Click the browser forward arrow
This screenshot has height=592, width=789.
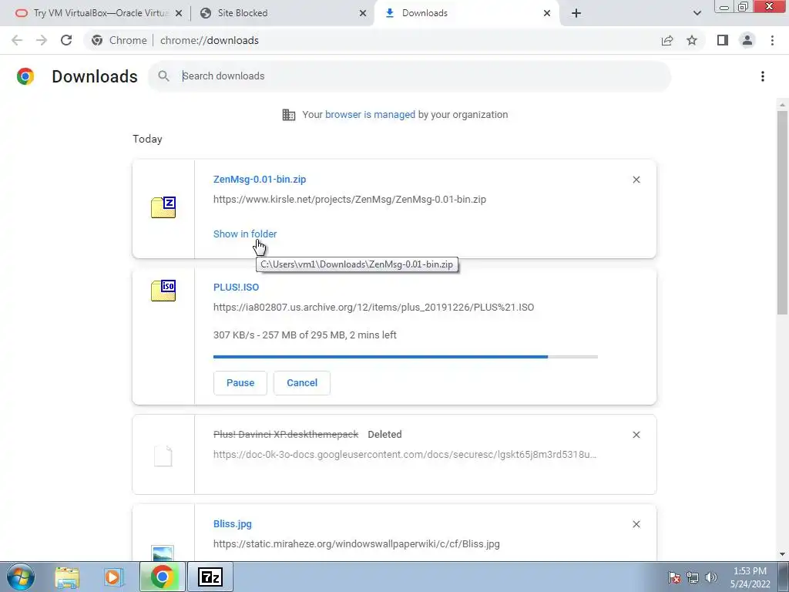click(x=42, y=40)
